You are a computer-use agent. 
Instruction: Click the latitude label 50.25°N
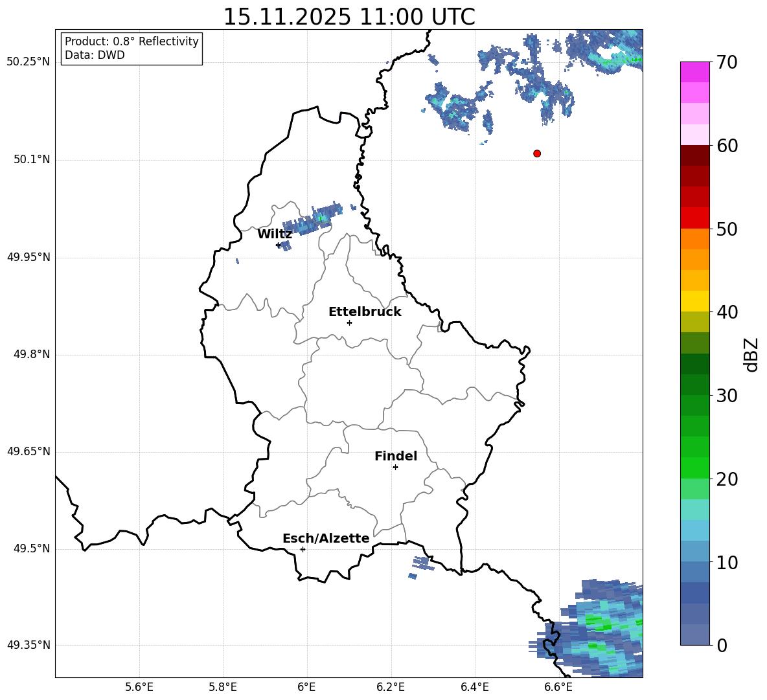pyautogui.click(x=29, y=62)
